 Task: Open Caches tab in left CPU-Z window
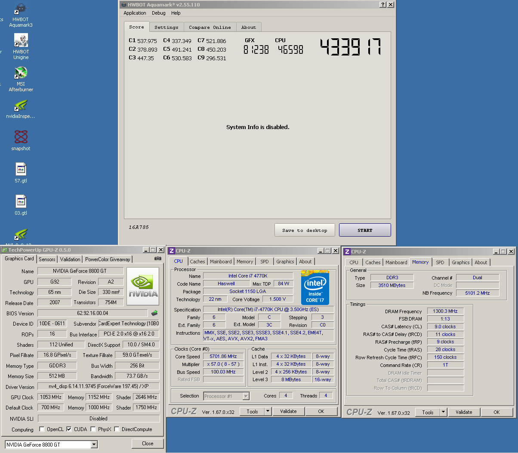(197, 262)
